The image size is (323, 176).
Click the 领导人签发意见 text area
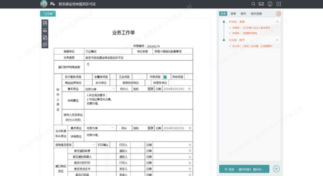coord(139,117)
